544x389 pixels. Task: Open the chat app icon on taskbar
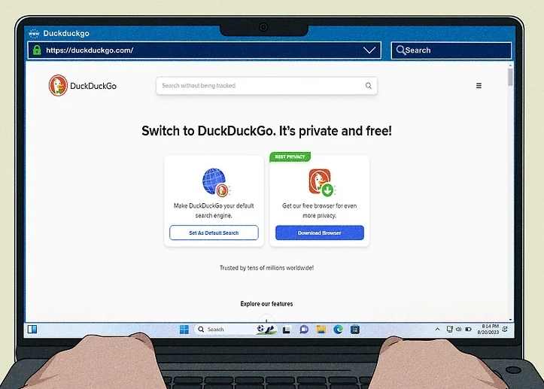pos(304,330)
